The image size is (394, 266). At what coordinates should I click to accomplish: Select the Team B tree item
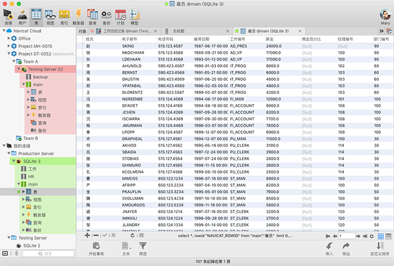click(30, 138)
